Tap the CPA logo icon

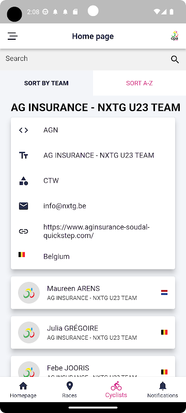(175, 36)
